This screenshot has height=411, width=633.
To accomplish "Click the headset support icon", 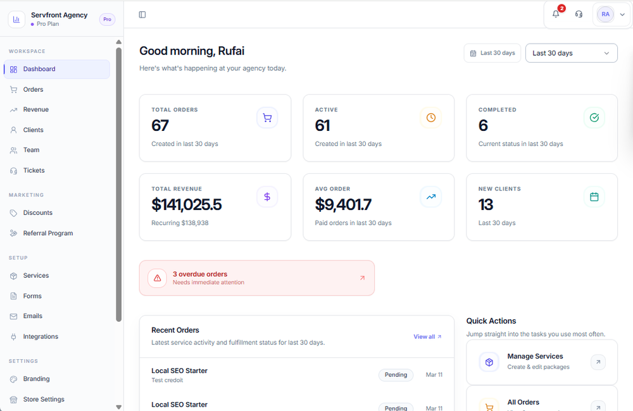I will coord(578,14).
